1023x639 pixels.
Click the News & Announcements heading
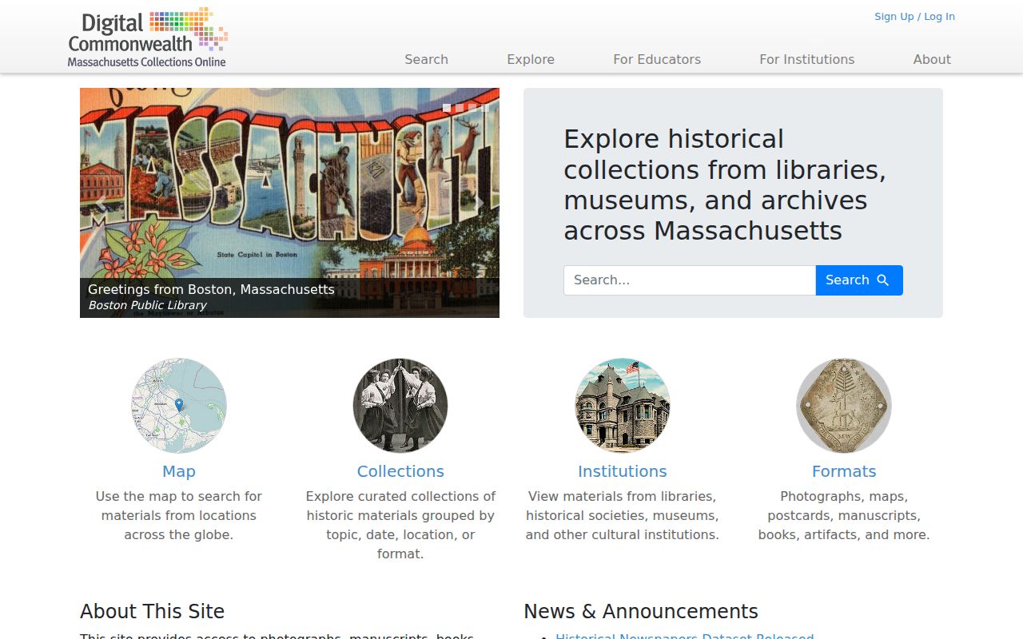641,611
